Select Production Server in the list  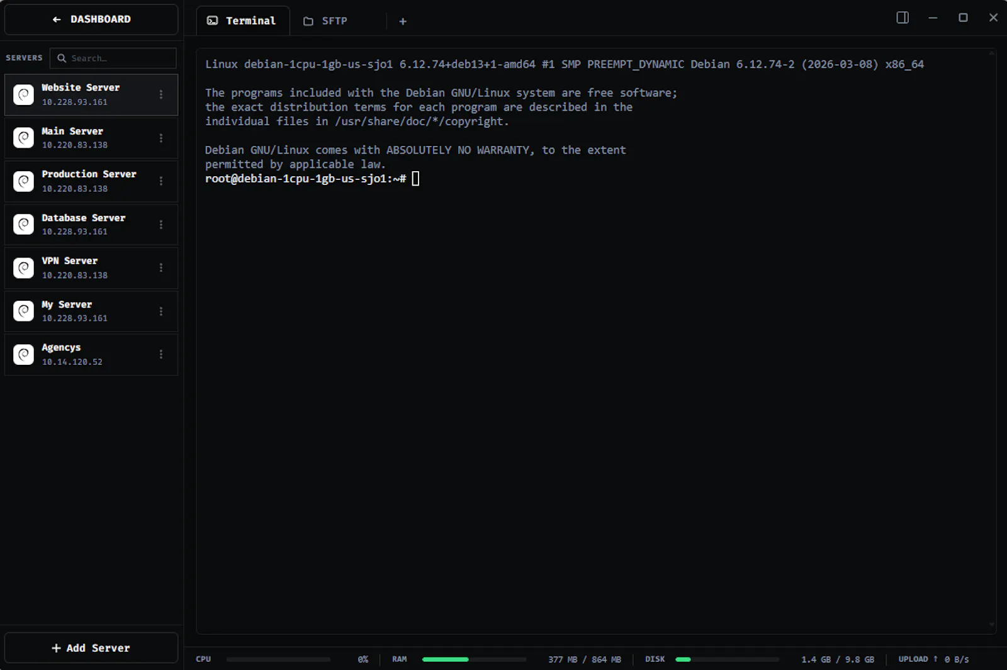click(x=91, y=181)
